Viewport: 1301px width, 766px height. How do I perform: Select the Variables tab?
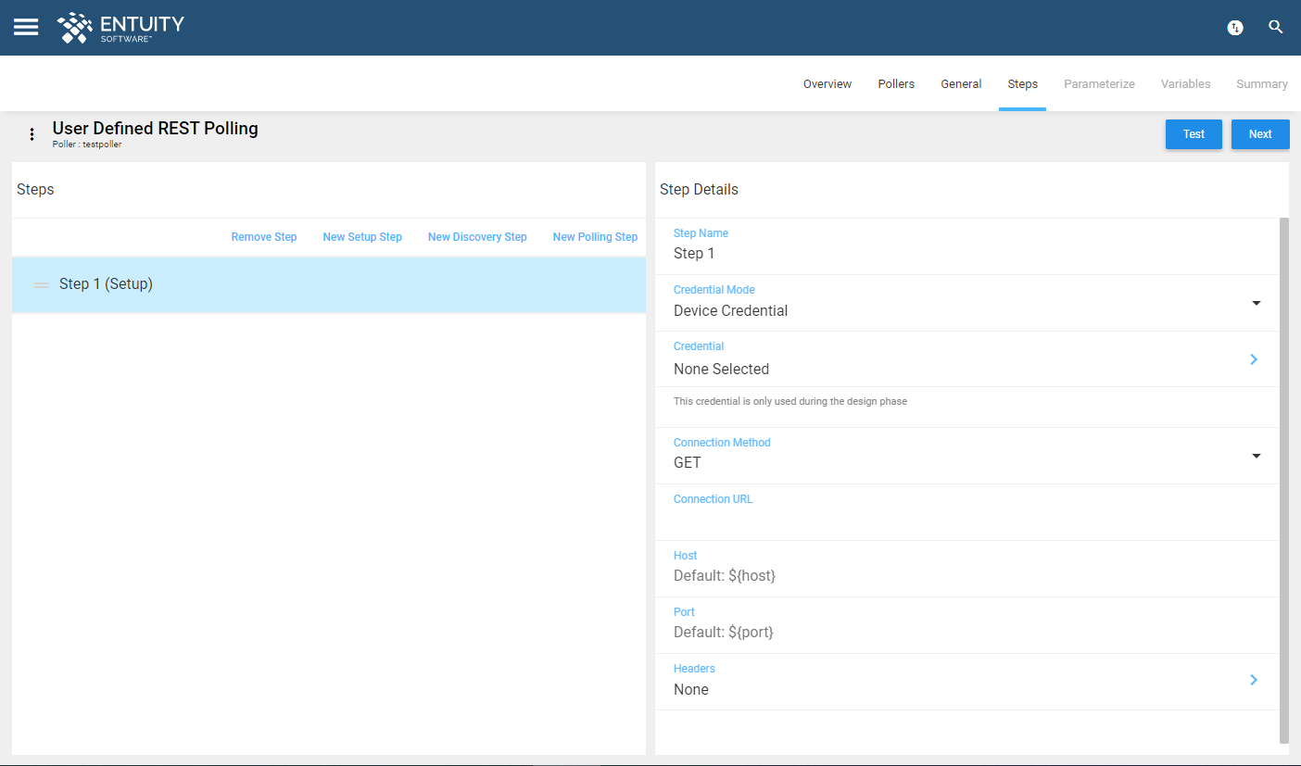(1185, 84)
